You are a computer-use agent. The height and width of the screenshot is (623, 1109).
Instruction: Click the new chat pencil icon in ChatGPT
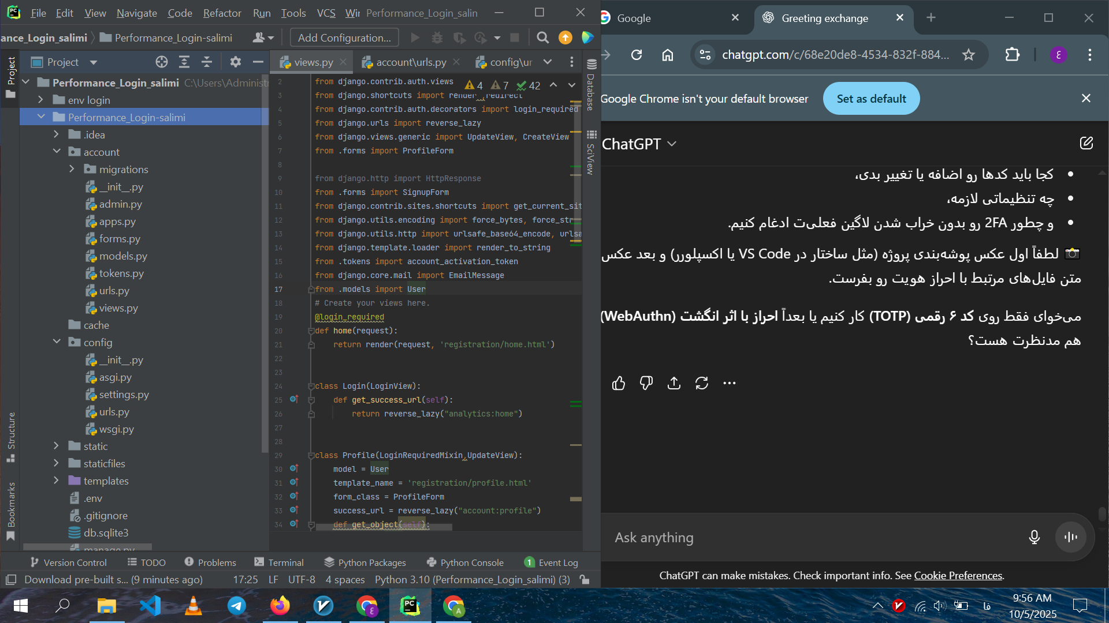pyautogui.click(x=1086, y=143)
